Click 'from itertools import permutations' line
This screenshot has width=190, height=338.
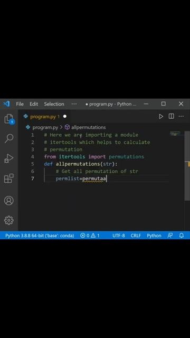tap(94, 157)
